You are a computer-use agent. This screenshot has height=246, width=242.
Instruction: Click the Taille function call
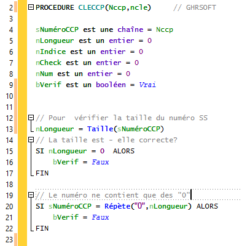pyautogui.click(x=100, y=129)
